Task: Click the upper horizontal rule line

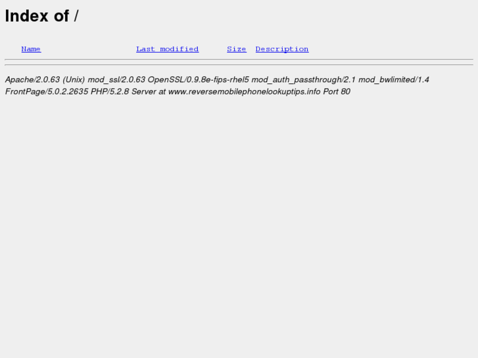Action: [x=239, y=59]
